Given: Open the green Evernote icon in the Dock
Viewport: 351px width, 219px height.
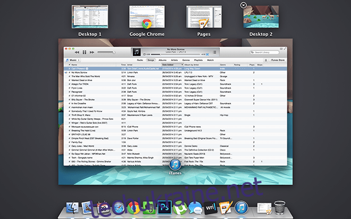Looking at the screenshot, I should click(x=149, y=208).
